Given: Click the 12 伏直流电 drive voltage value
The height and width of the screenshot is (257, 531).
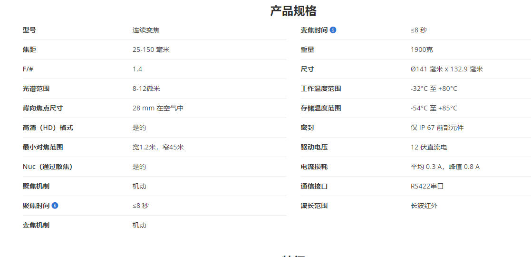Looking at the screenshot, I should 429,147.
